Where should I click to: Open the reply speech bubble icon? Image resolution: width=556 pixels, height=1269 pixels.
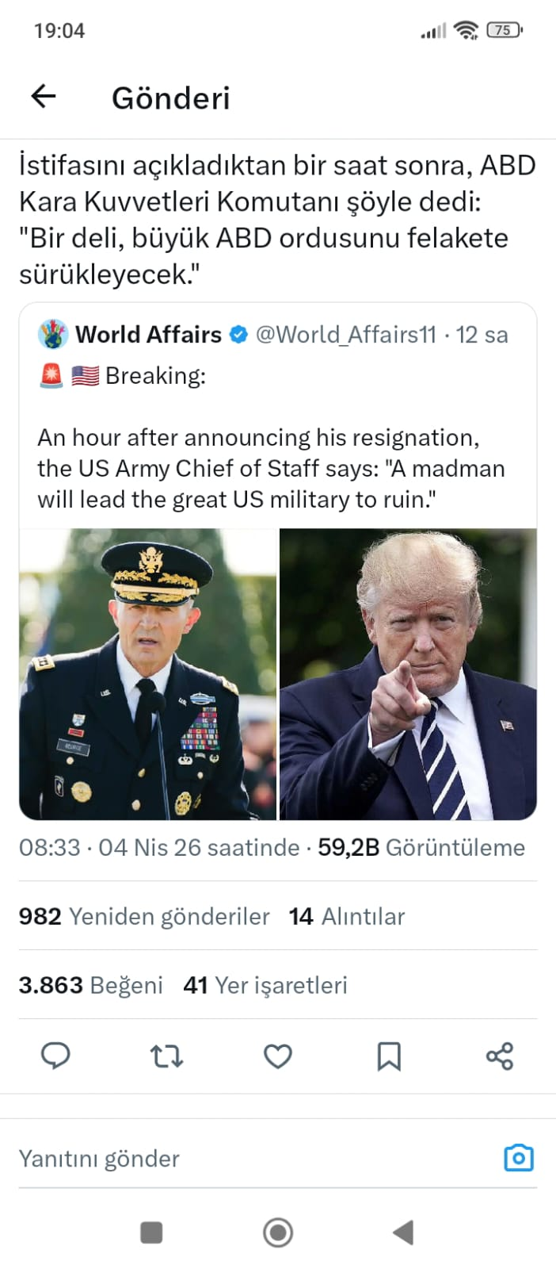[55, 1056]
